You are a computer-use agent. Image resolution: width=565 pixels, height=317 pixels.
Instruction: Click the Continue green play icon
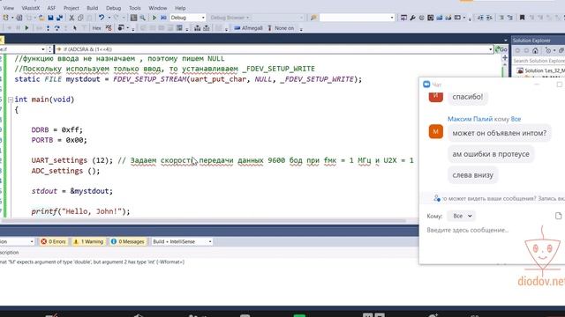[26, 28]
